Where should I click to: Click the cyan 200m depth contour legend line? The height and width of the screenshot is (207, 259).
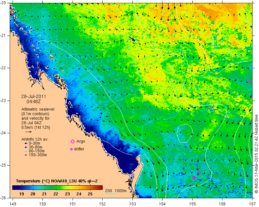(111, 194)
